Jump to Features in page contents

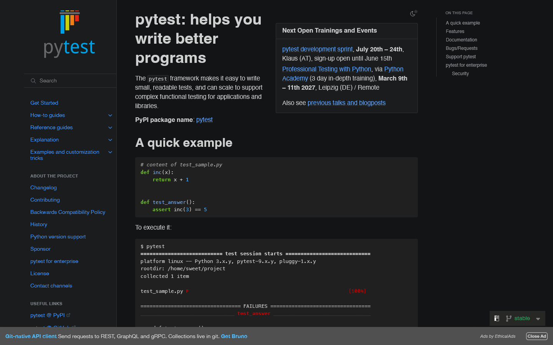coord(455,31)
